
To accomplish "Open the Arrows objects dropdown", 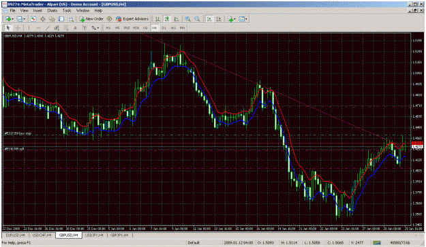I will (95, 28).
